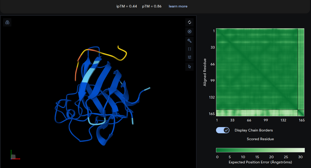Click the pTM = 0.86 score
Viewport: 311px width, 168px height.
tap(152, 6)
